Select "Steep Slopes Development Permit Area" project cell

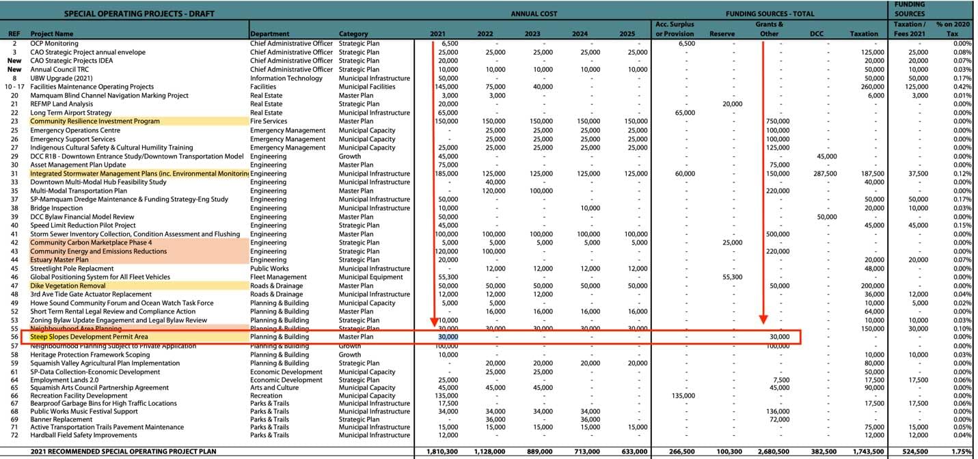[x=89, y=337]
